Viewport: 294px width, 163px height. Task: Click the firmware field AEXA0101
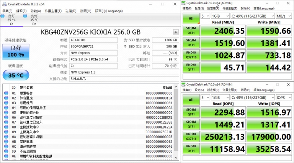tap(93, 40)
